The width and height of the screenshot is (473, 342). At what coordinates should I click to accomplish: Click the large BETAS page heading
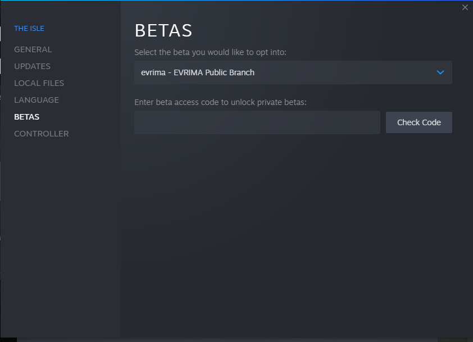pyautogui.click(x=163, y=30)
